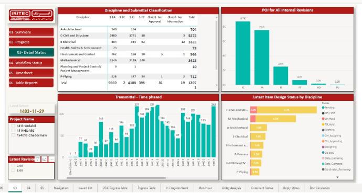Click the C-Civil and Structure yellow status bar
The height and width of the screenshot is (194, 362).
pyautogui.click(x=287, y=110)
